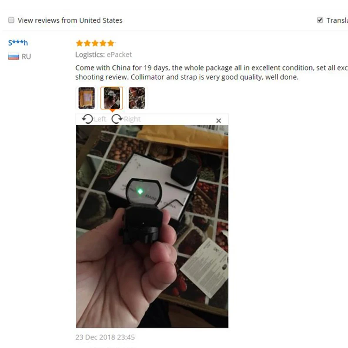
Task: Open reviewer S***h profile link
Action: tap(18, 43)
